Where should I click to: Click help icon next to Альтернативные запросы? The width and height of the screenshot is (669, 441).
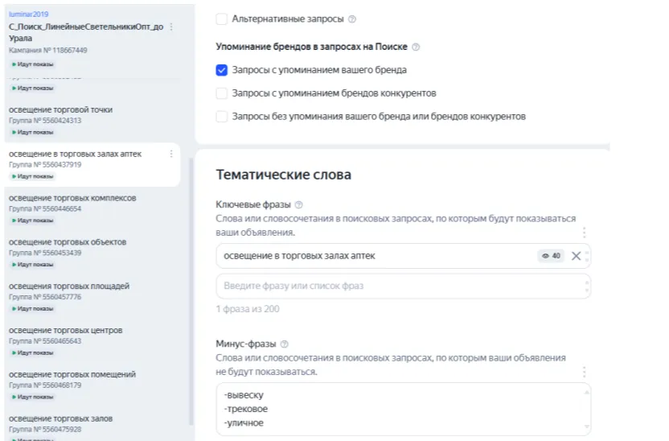(352, 19)
